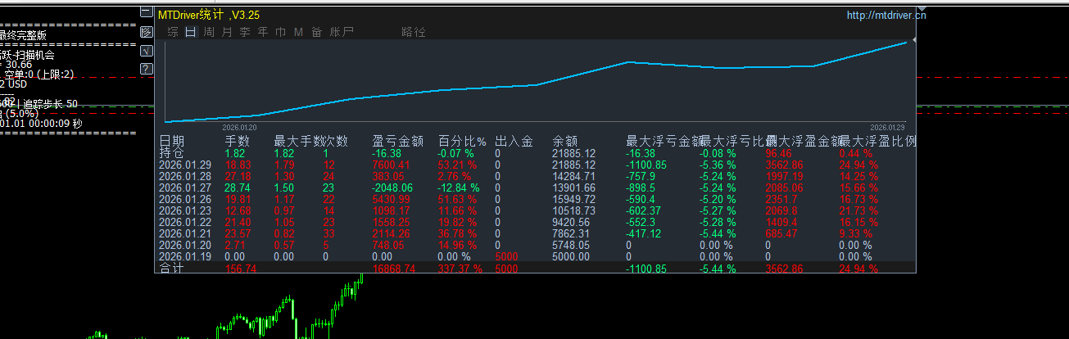This screenshot has width=1069, height=339.
Task: Click the √ checkmark icon in left strip
Action: coord(147,50)
